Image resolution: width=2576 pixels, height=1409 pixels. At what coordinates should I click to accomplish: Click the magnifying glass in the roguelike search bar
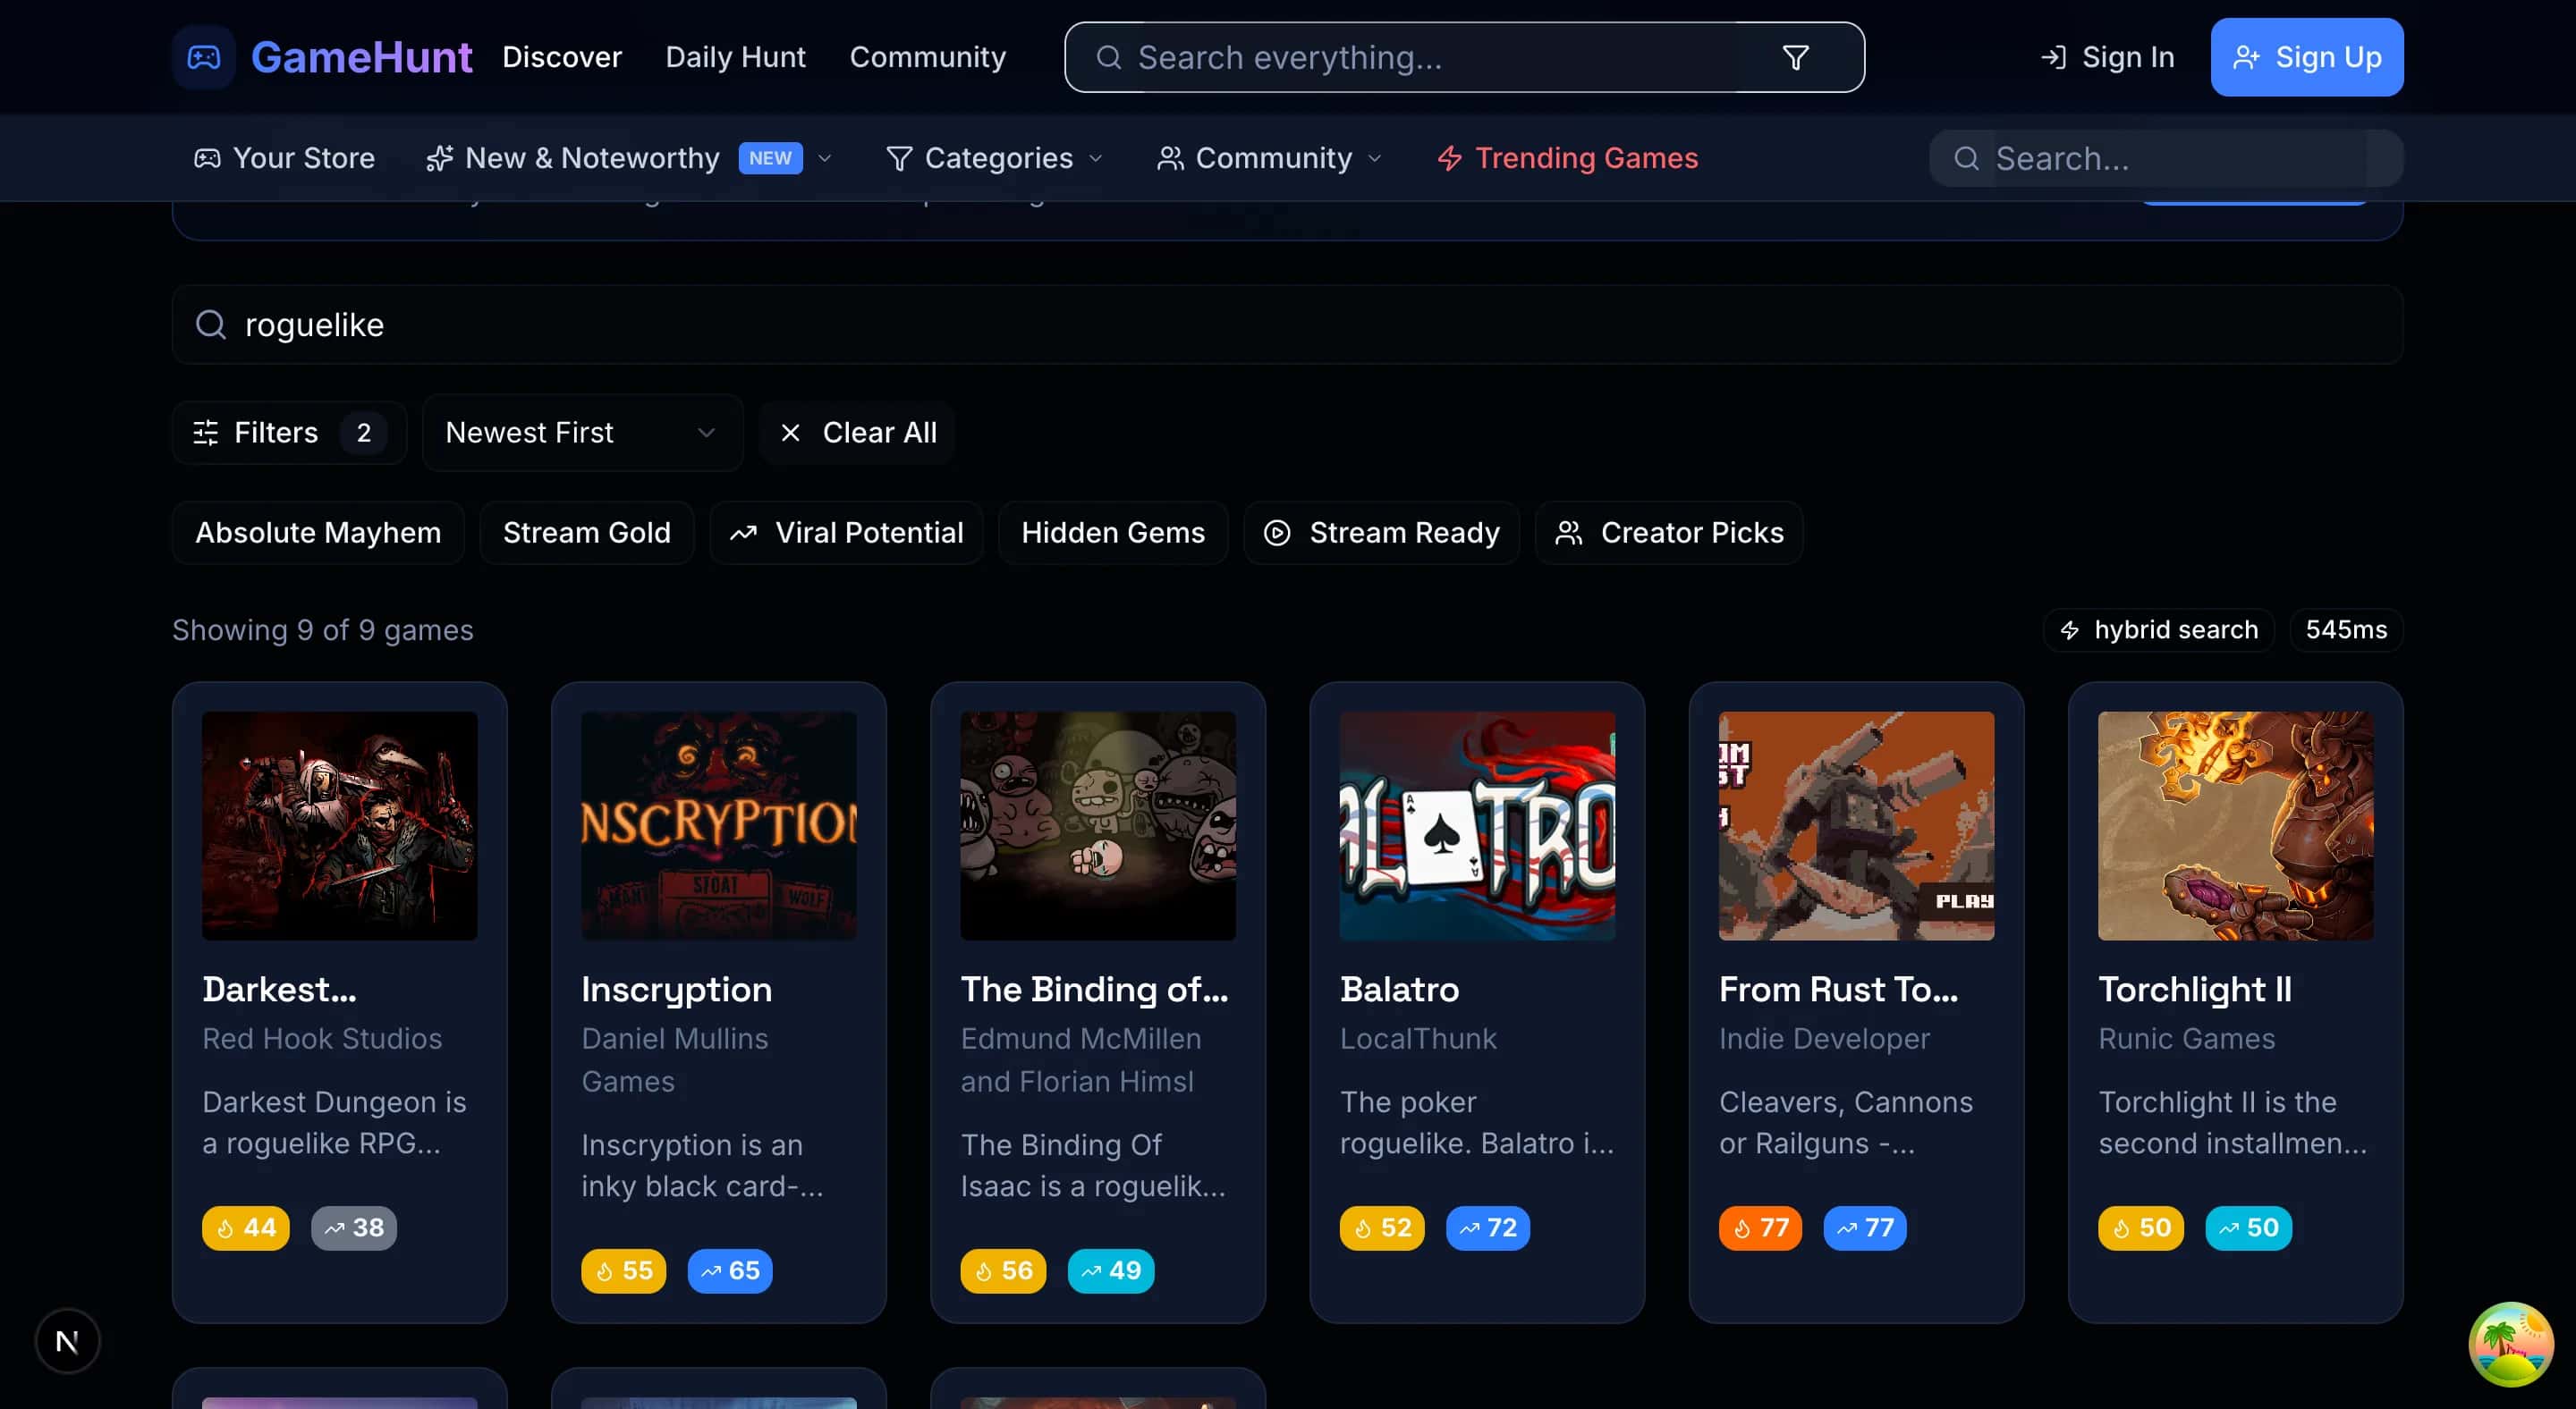point(211,324)
